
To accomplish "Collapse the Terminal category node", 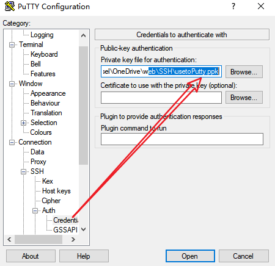I will (x=12, y=45).
